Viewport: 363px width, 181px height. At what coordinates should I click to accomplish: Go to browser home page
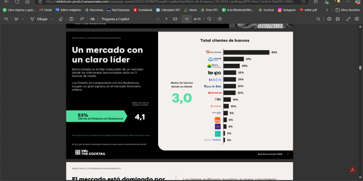27,1
